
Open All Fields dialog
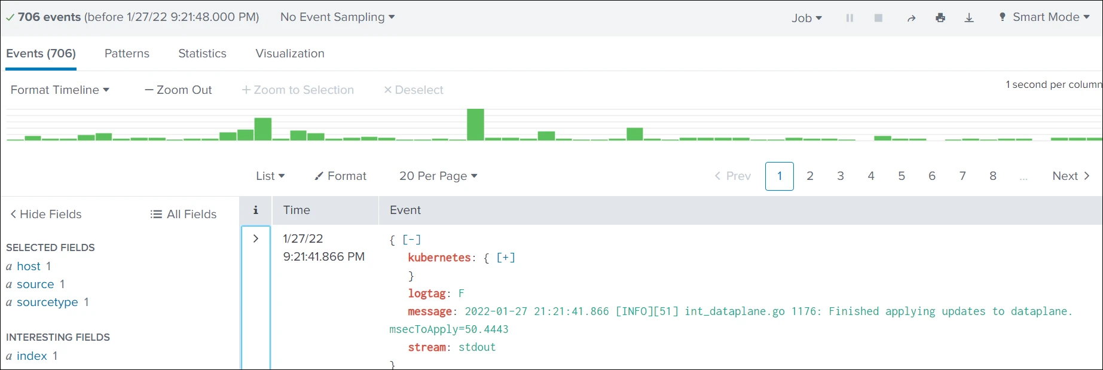(184, 214)
